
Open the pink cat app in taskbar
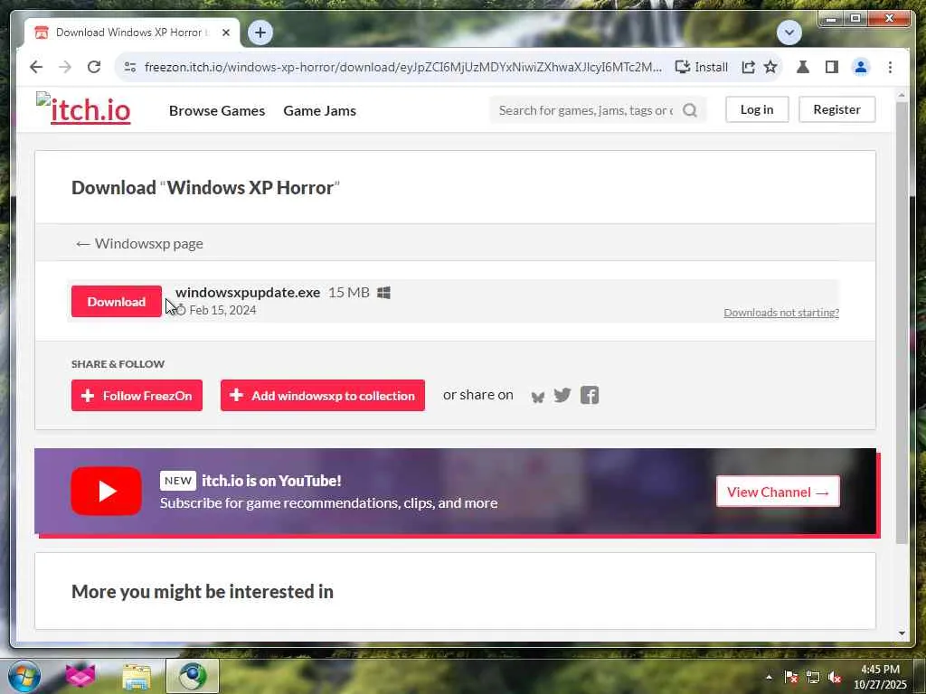[80, 676]
